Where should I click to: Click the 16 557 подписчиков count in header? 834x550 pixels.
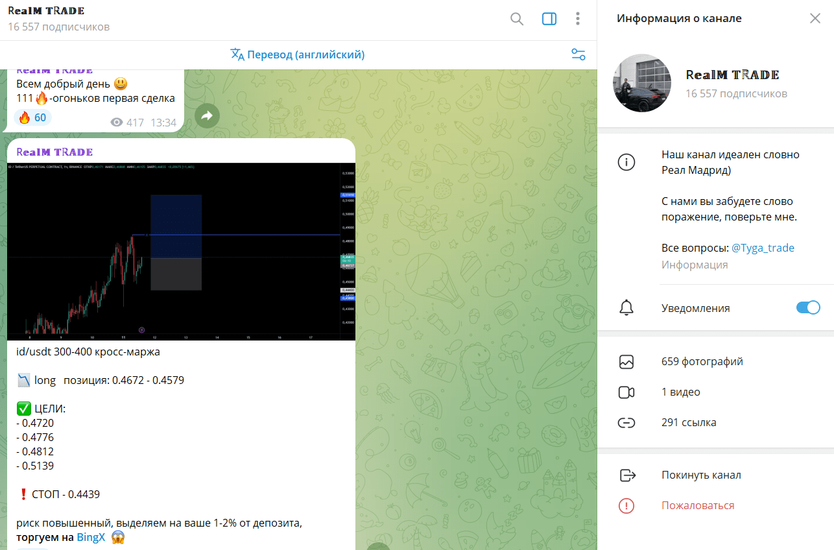tap(59, 27)
